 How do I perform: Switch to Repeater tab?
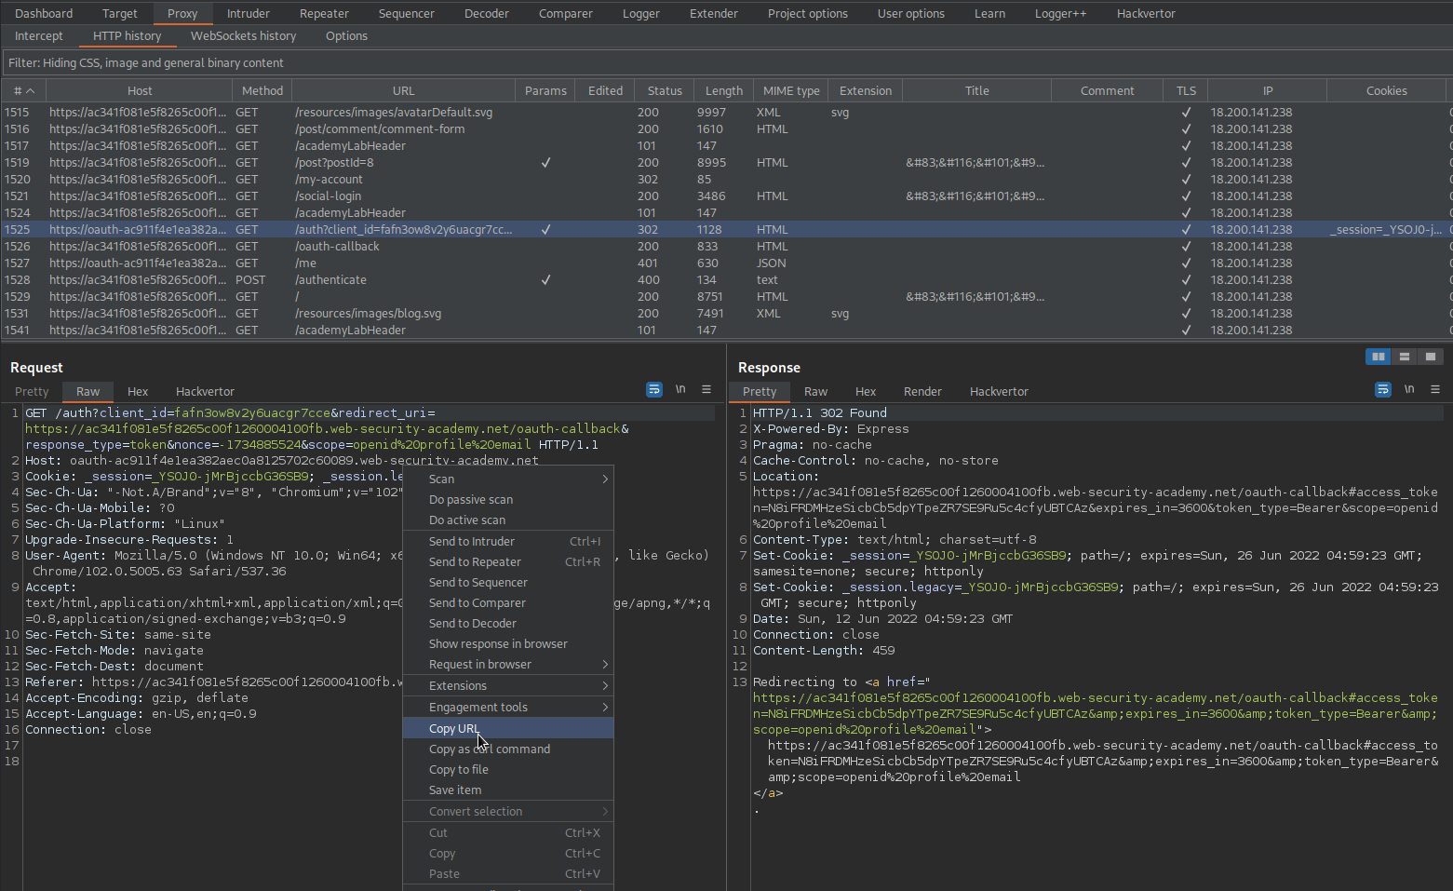coord(324,13)
